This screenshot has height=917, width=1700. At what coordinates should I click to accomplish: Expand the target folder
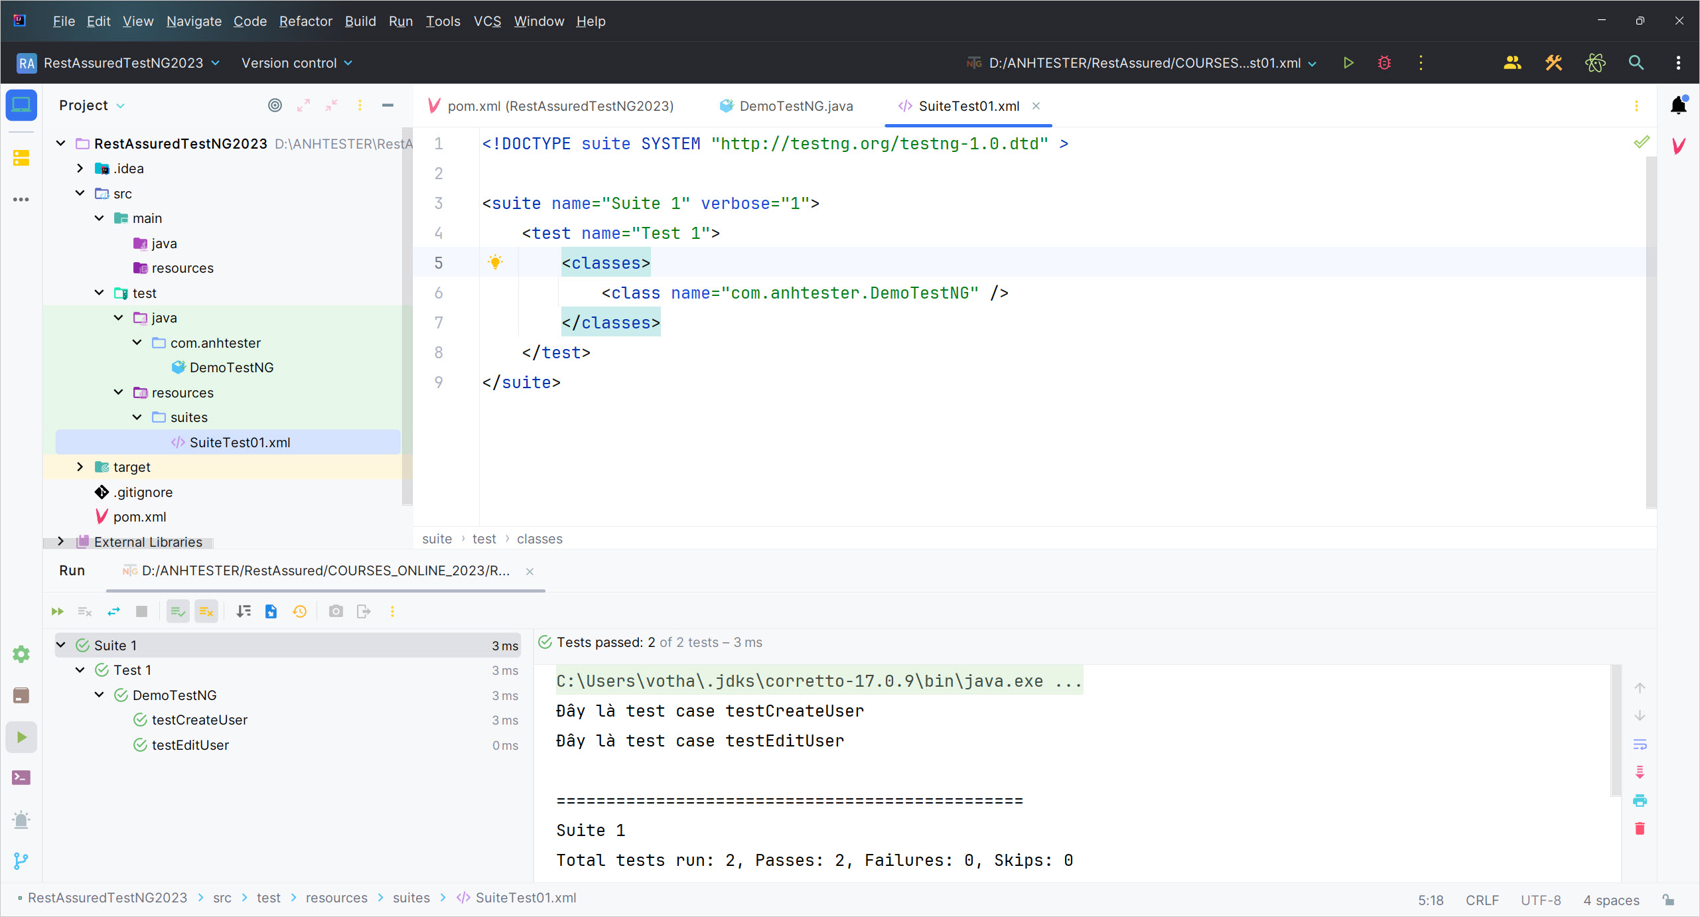(80, 467)
